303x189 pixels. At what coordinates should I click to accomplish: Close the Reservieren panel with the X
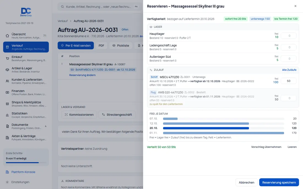pyautogui.click(x=296, y=6)
